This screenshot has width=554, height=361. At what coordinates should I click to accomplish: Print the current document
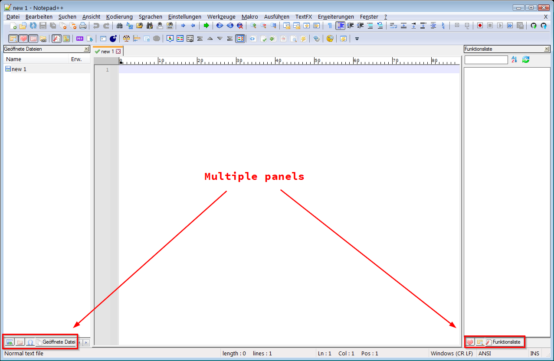[83, 26]
